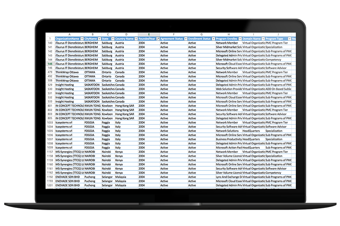Select column B header
This screenshot has height=226, width=340.
(93, 34)
